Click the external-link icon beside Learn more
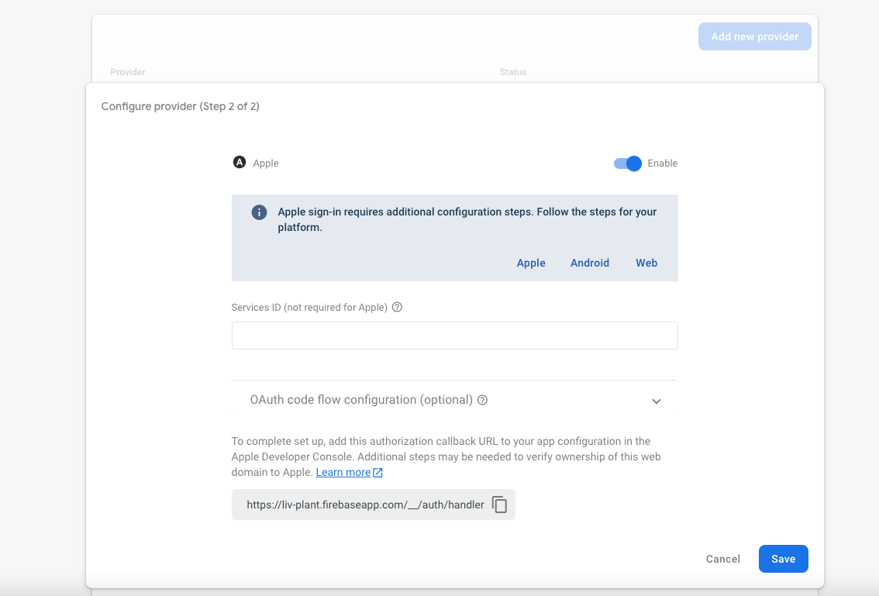Viewport: 879px width, 596px height. click(377, 472)
